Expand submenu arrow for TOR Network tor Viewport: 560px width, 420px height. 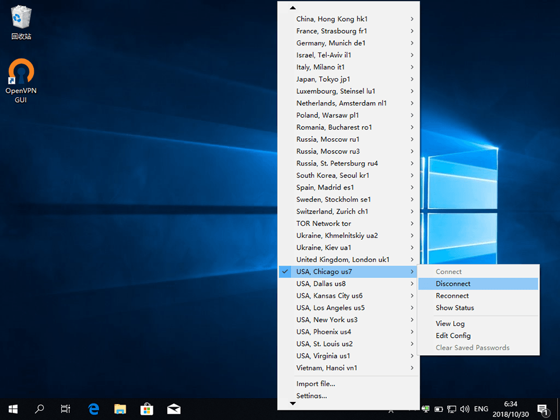click(x=412, y=223)
